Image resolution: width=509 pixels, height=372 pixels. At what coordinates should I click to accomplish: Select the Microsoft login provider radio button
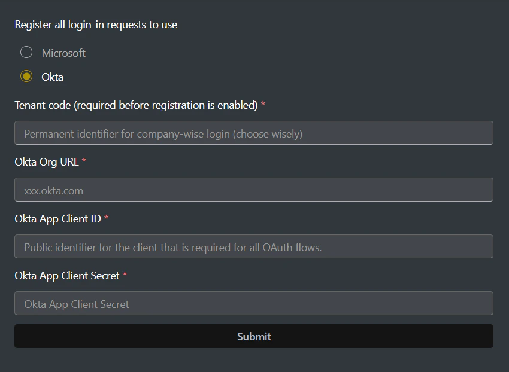pyautogui.click(x=26, y=52)
